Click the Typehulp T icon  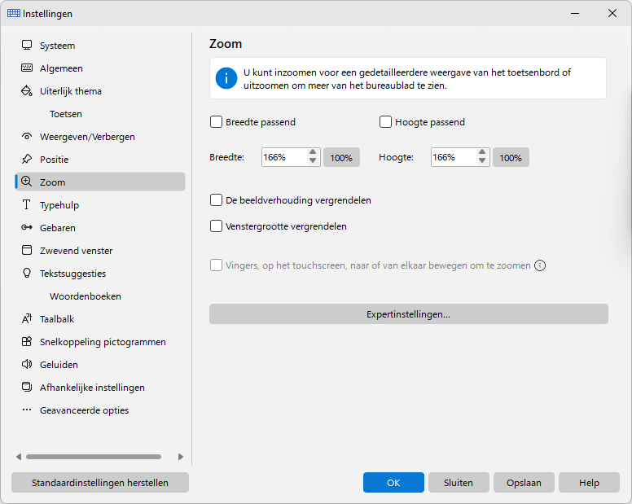pyautogui.click(x=27, y=204)
